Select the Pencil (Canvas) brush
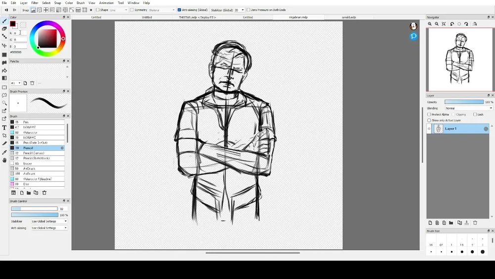Viewport: 495px width, 279px height. (x=37, y=153)
